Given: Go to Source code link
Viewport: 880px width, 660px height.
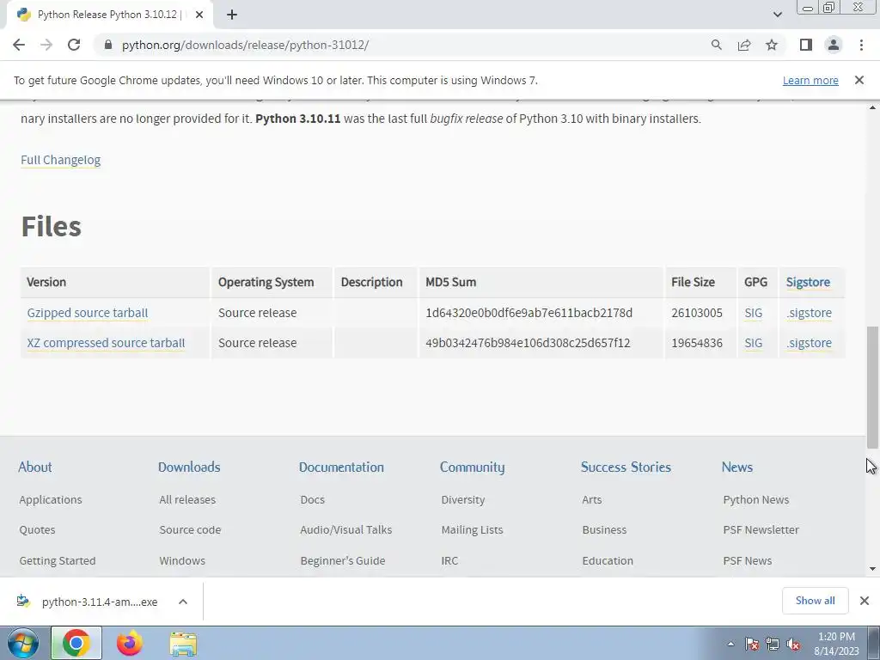Looking at the screenshot, I should pos(190,529).
